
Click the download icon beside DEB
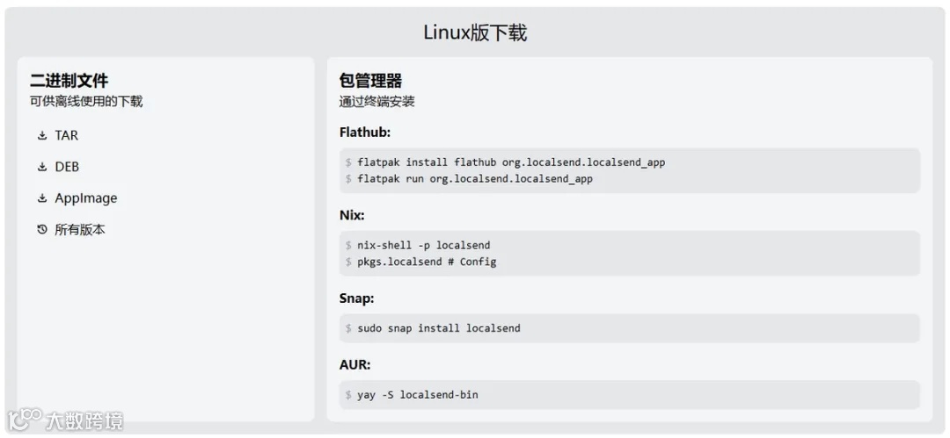[x=41, y=167]
